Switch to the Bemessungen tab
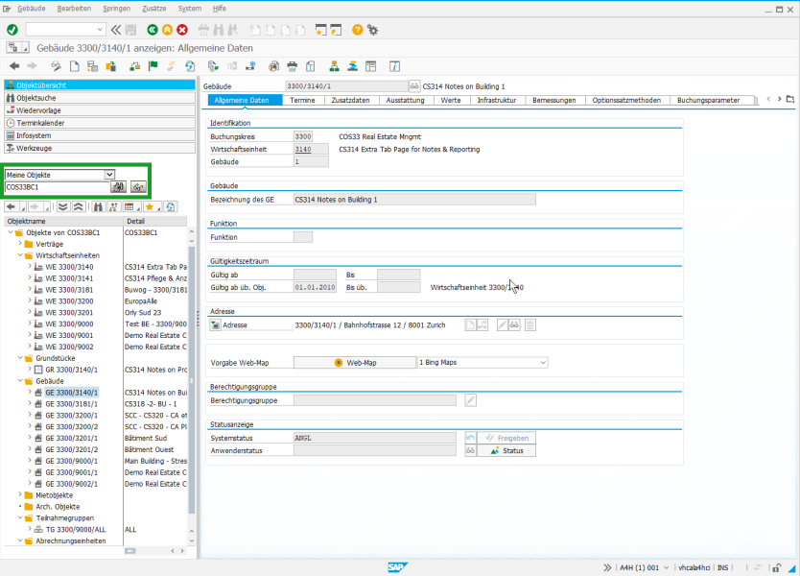 [x=554, y=100]
